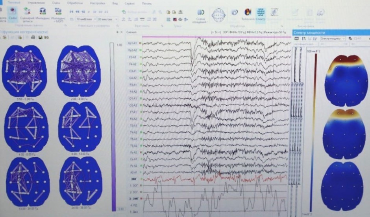370x217 pixels.
Task: Toggle O1-A1 channel marker
Action: [x=141, y=98]
